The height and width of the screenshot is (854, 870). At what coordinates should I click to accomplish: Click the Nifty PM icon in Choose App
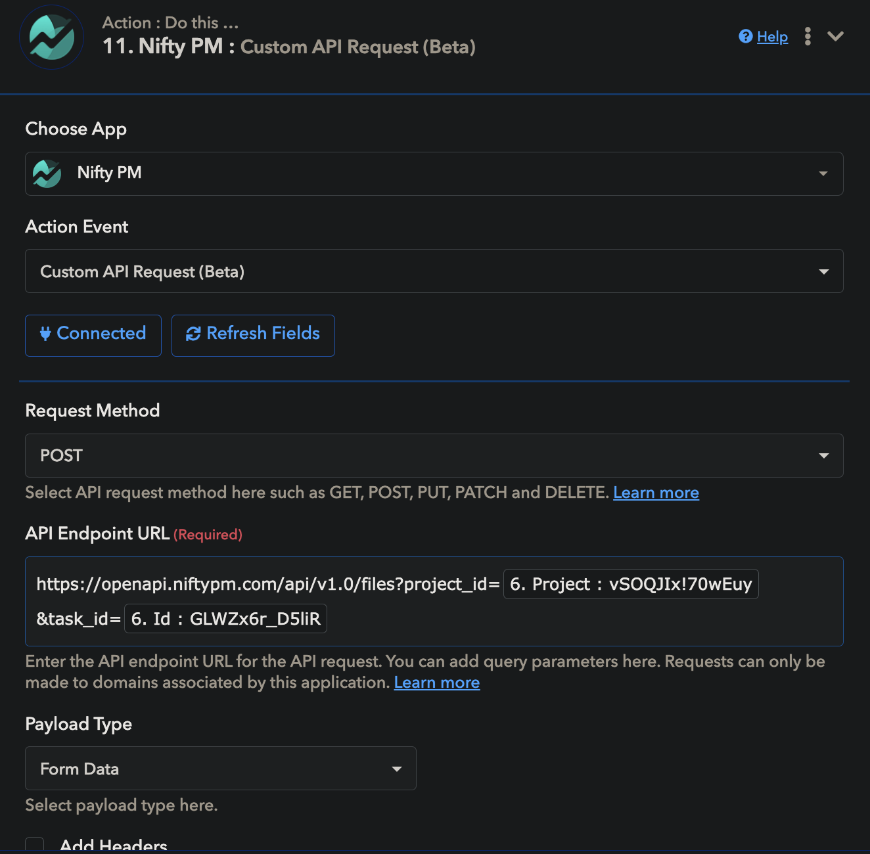click(47, 173)
